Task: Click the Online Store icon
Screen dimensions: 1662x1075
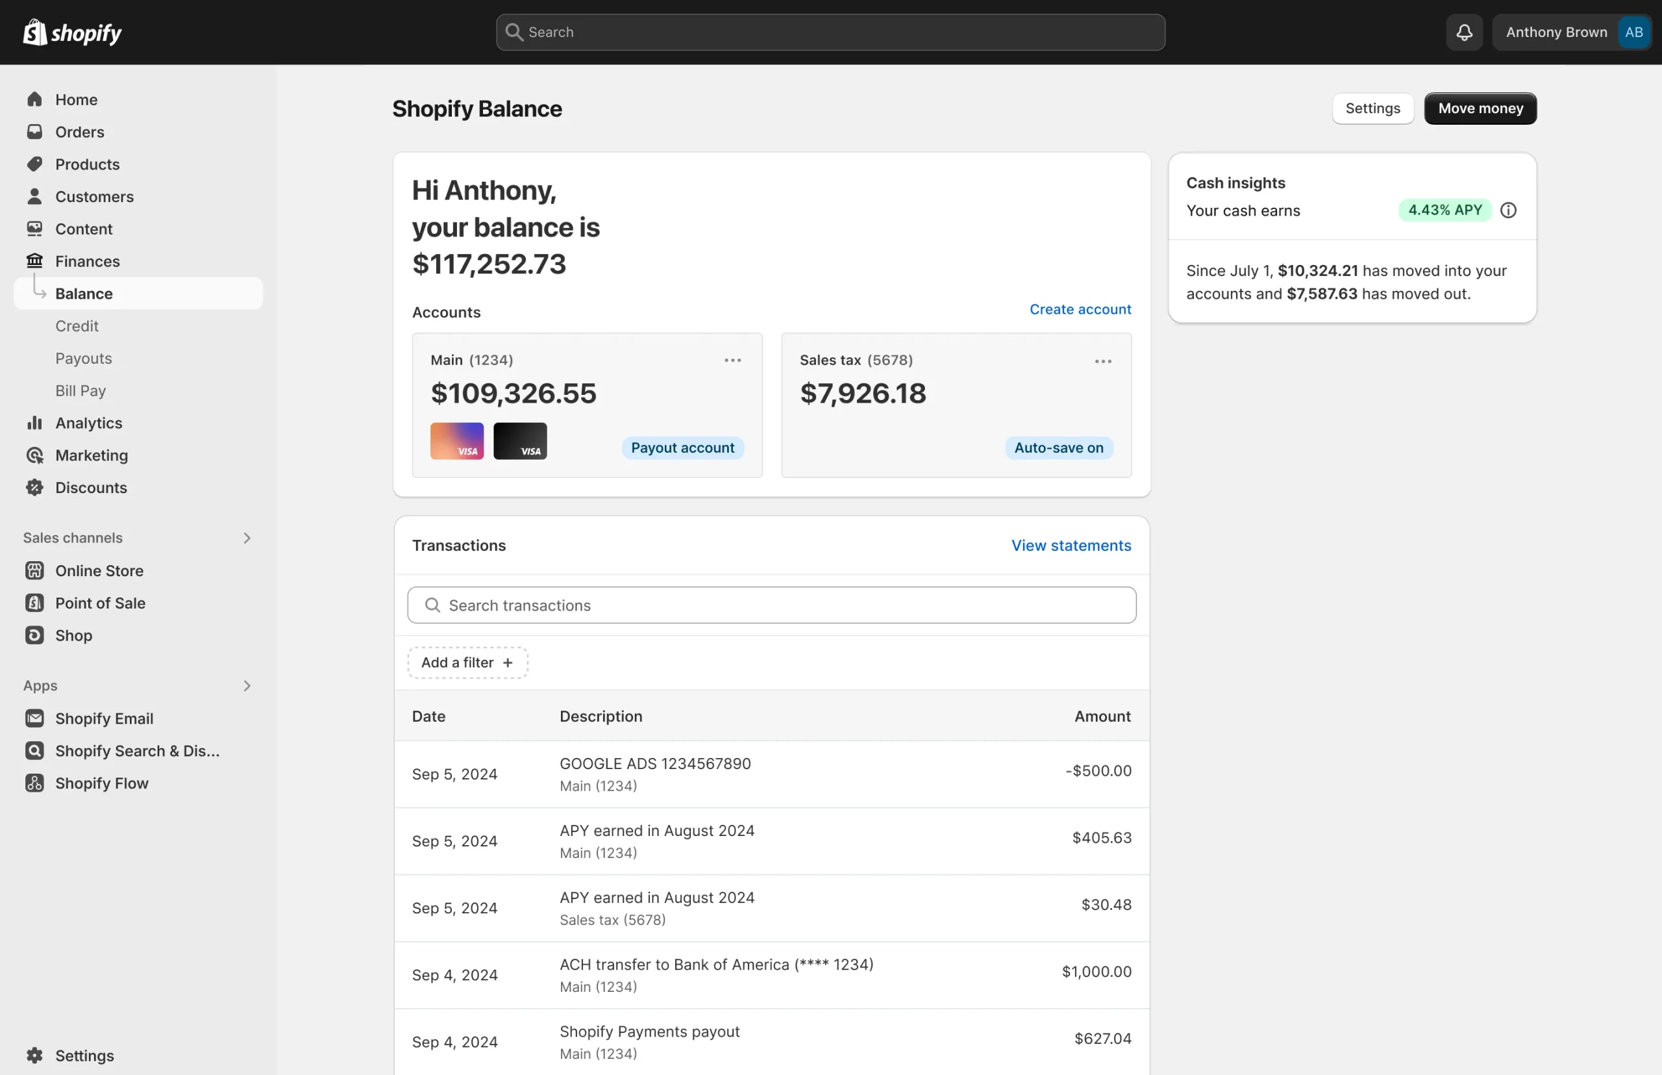Action: (34, 570)
